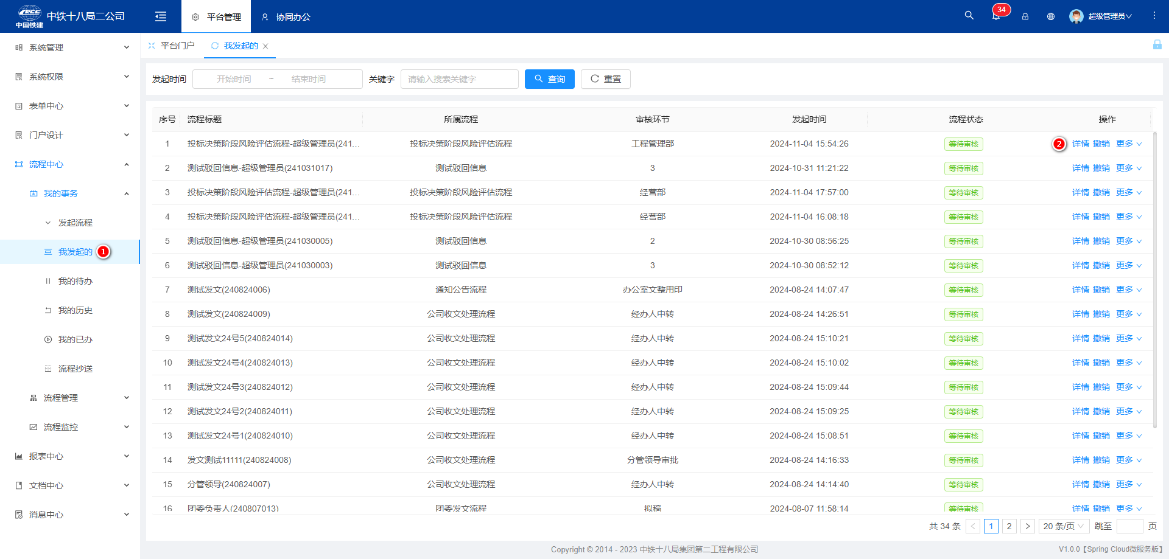The width and height of the screenshot is (1169, 559).
Task: Open 我的待办 in the sidebar
Action: coord(75,281)
